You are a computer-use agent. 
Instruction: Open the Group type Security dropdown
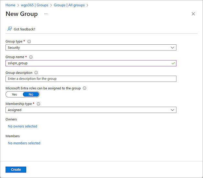click(91, 48)
